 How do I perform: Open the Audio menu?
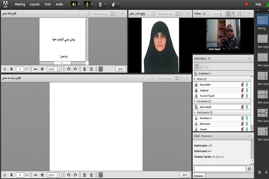pyautogui.click(x=59, y=4)
